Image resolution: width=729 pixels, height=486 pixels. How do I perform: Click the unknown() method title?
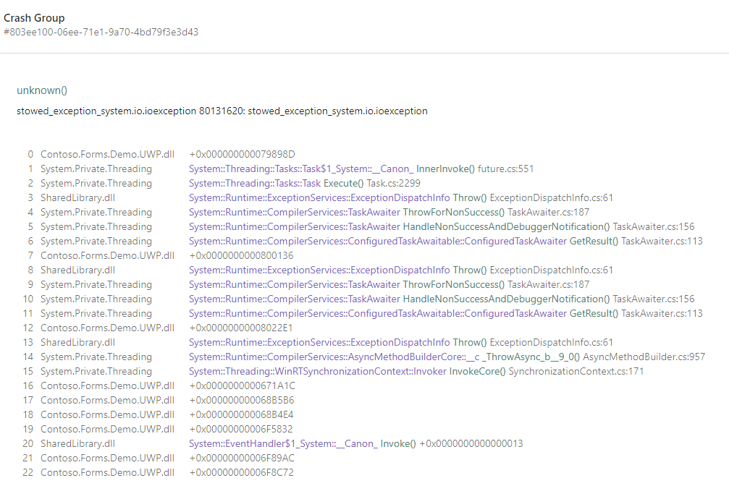[x=42, y=90]
